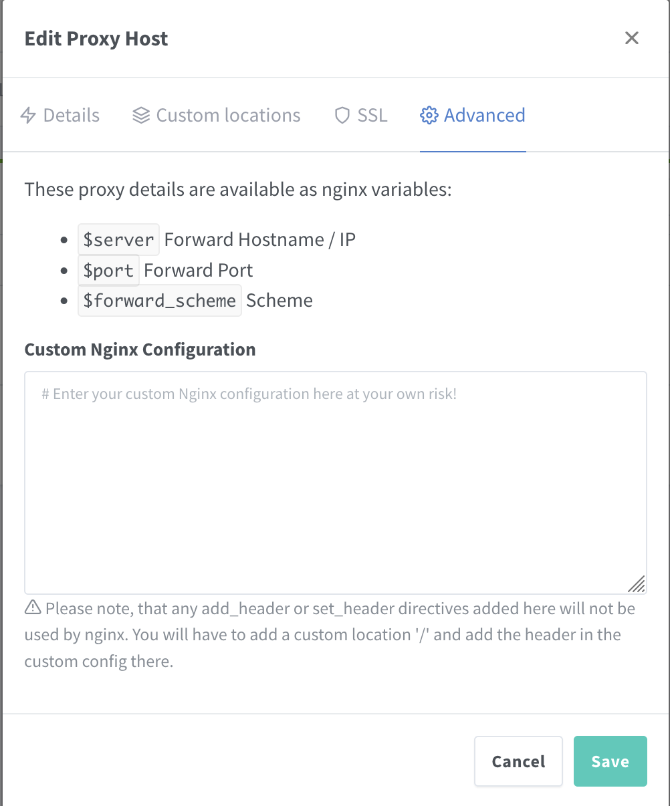Image resolution: width=670 pixels, height=806 pixels.
Task: Click the gear icon beside Advanced
Action: 428,116
